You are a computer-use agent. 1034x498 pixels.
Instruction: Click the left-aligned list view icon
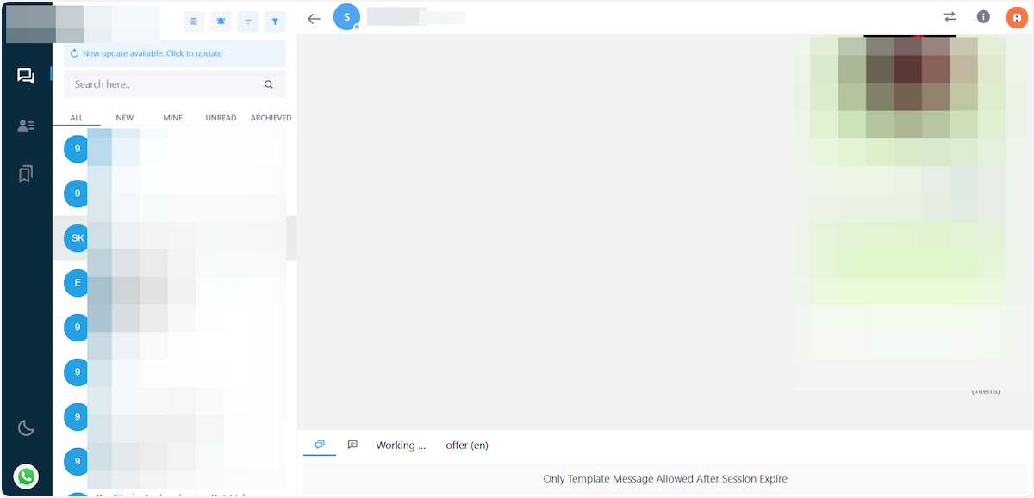coord(194,22)
